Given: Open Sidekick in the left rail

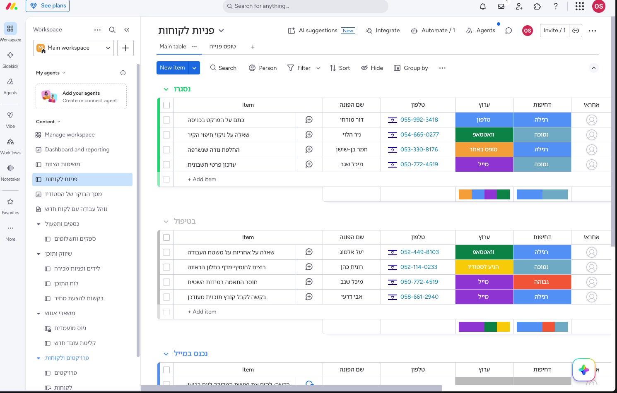Looking at the screenshot, I should click(10, 60).
